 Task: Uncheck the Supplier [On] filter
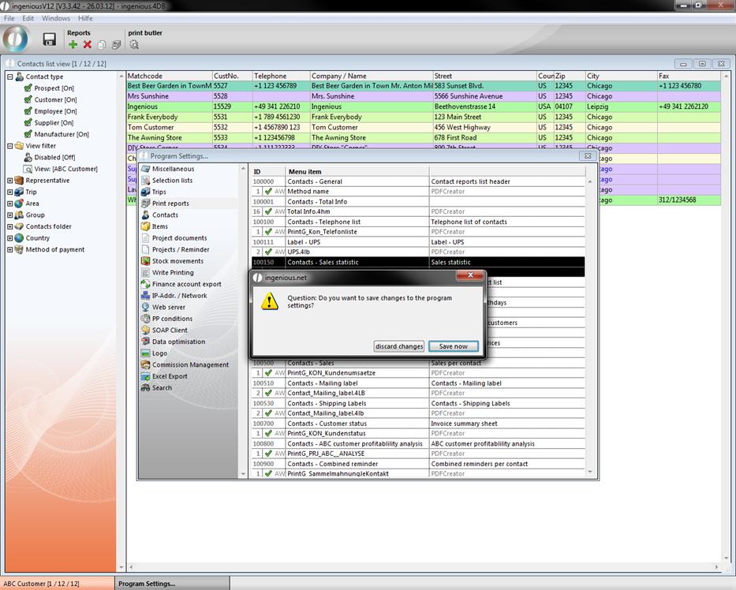pyautogui.click(x=28, y=123)
